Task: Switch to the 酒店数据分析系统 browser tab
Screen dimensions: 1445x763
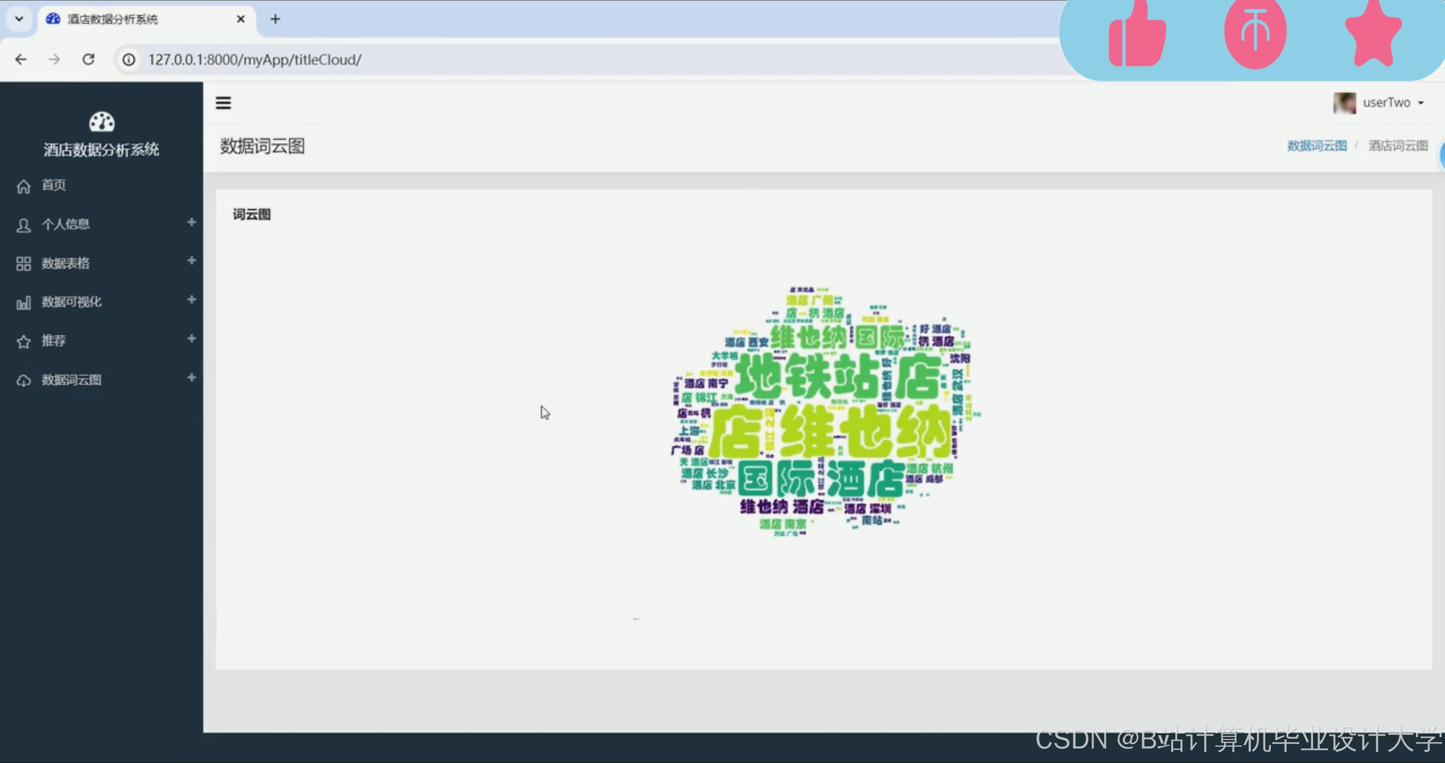Action: (147, 19)
